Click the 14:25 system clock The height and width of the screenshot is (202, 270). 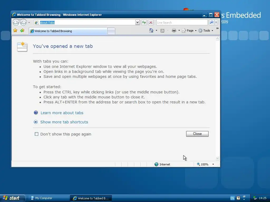263,198
